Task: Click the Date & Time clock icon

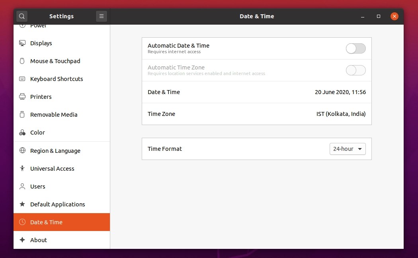Action: [21, 222]
